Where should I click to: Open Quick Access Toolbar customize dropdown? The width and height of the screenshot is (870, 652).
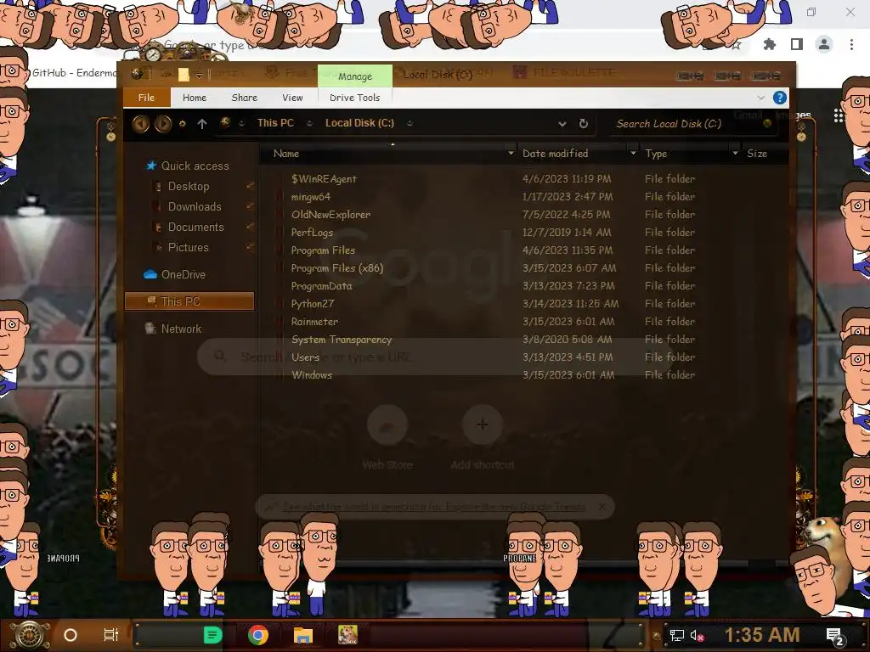coord(199,75)
